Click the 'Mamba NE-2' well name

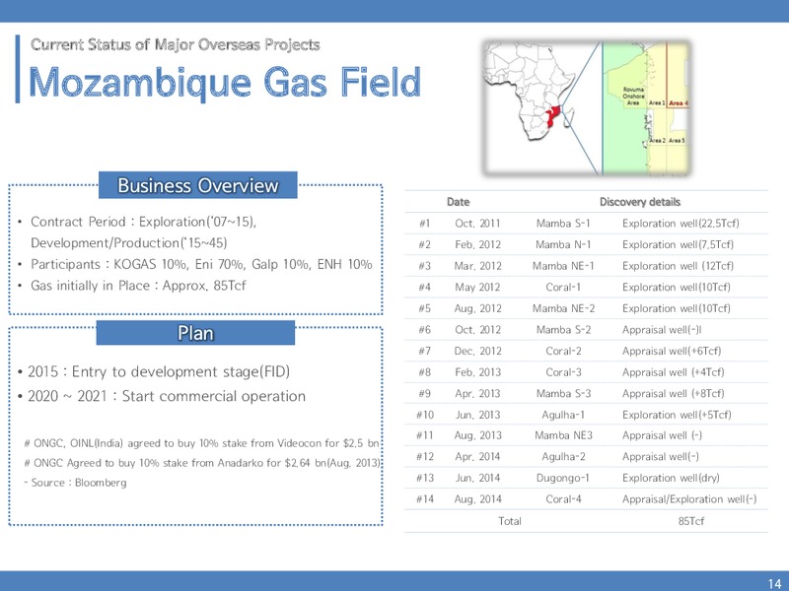tap(563, 308)
